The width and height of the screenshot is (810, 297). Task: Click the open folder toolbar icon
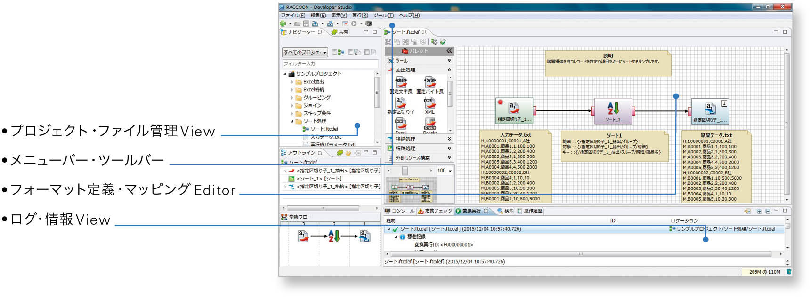point(298,23)
